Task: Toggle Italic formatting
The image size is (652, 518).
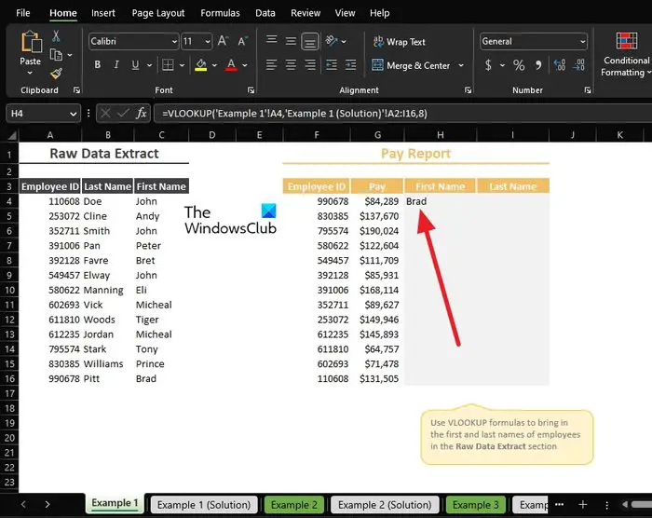Action: [116, 65]
